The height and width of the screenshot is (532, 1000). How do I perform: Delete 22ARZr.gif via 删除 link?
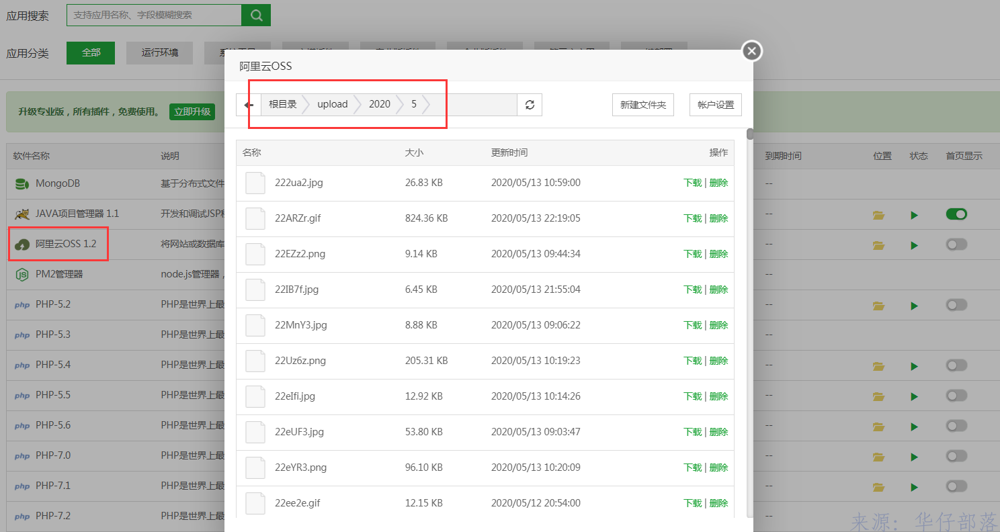tap(719, 218)
